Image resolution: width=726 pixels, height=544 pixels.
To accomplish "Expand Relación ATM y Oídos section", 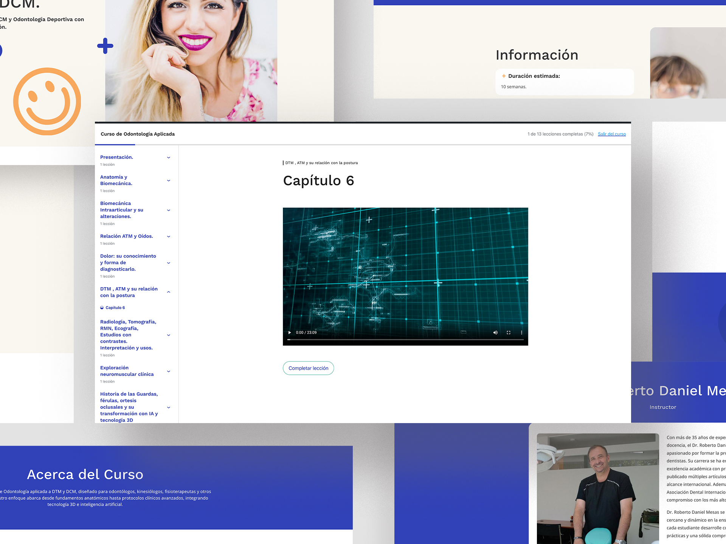I will (x=169, y=236).
